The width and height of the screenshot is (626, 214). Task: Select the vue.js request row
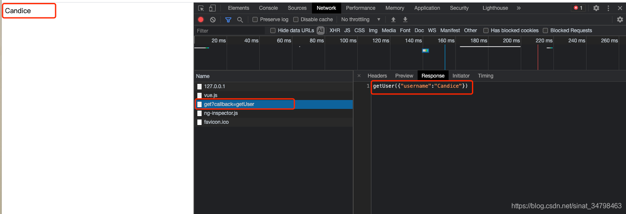[273, 95]
